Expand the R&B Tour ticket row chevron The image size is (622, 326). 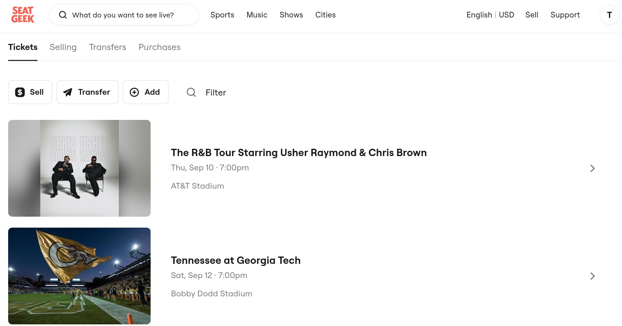[x=593, y=168]
